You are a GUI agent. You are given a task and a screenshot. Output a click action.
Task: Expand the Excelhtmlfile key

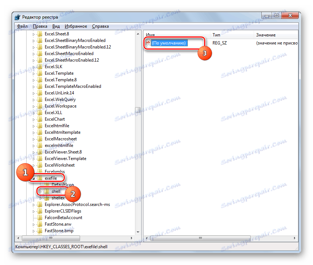[33, 126]
